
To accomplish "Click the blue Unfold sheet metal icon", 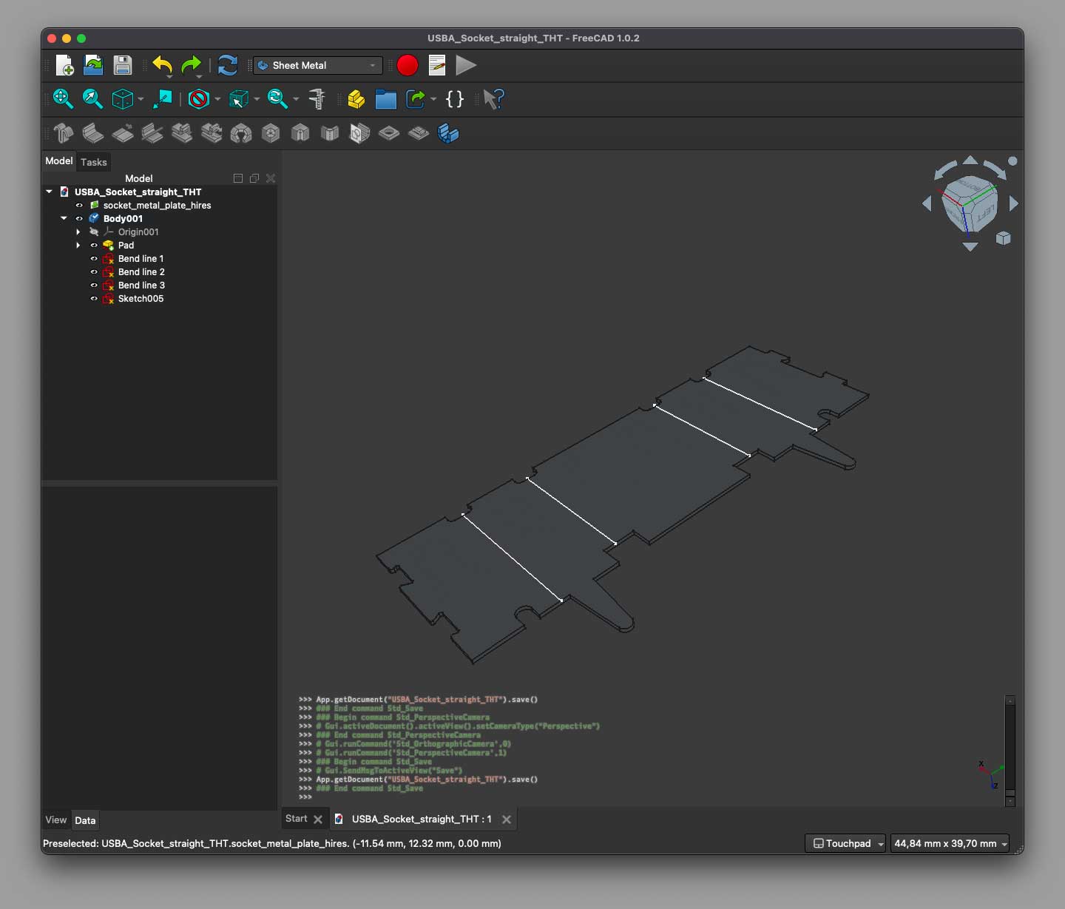I will click(x=448, y=134).
